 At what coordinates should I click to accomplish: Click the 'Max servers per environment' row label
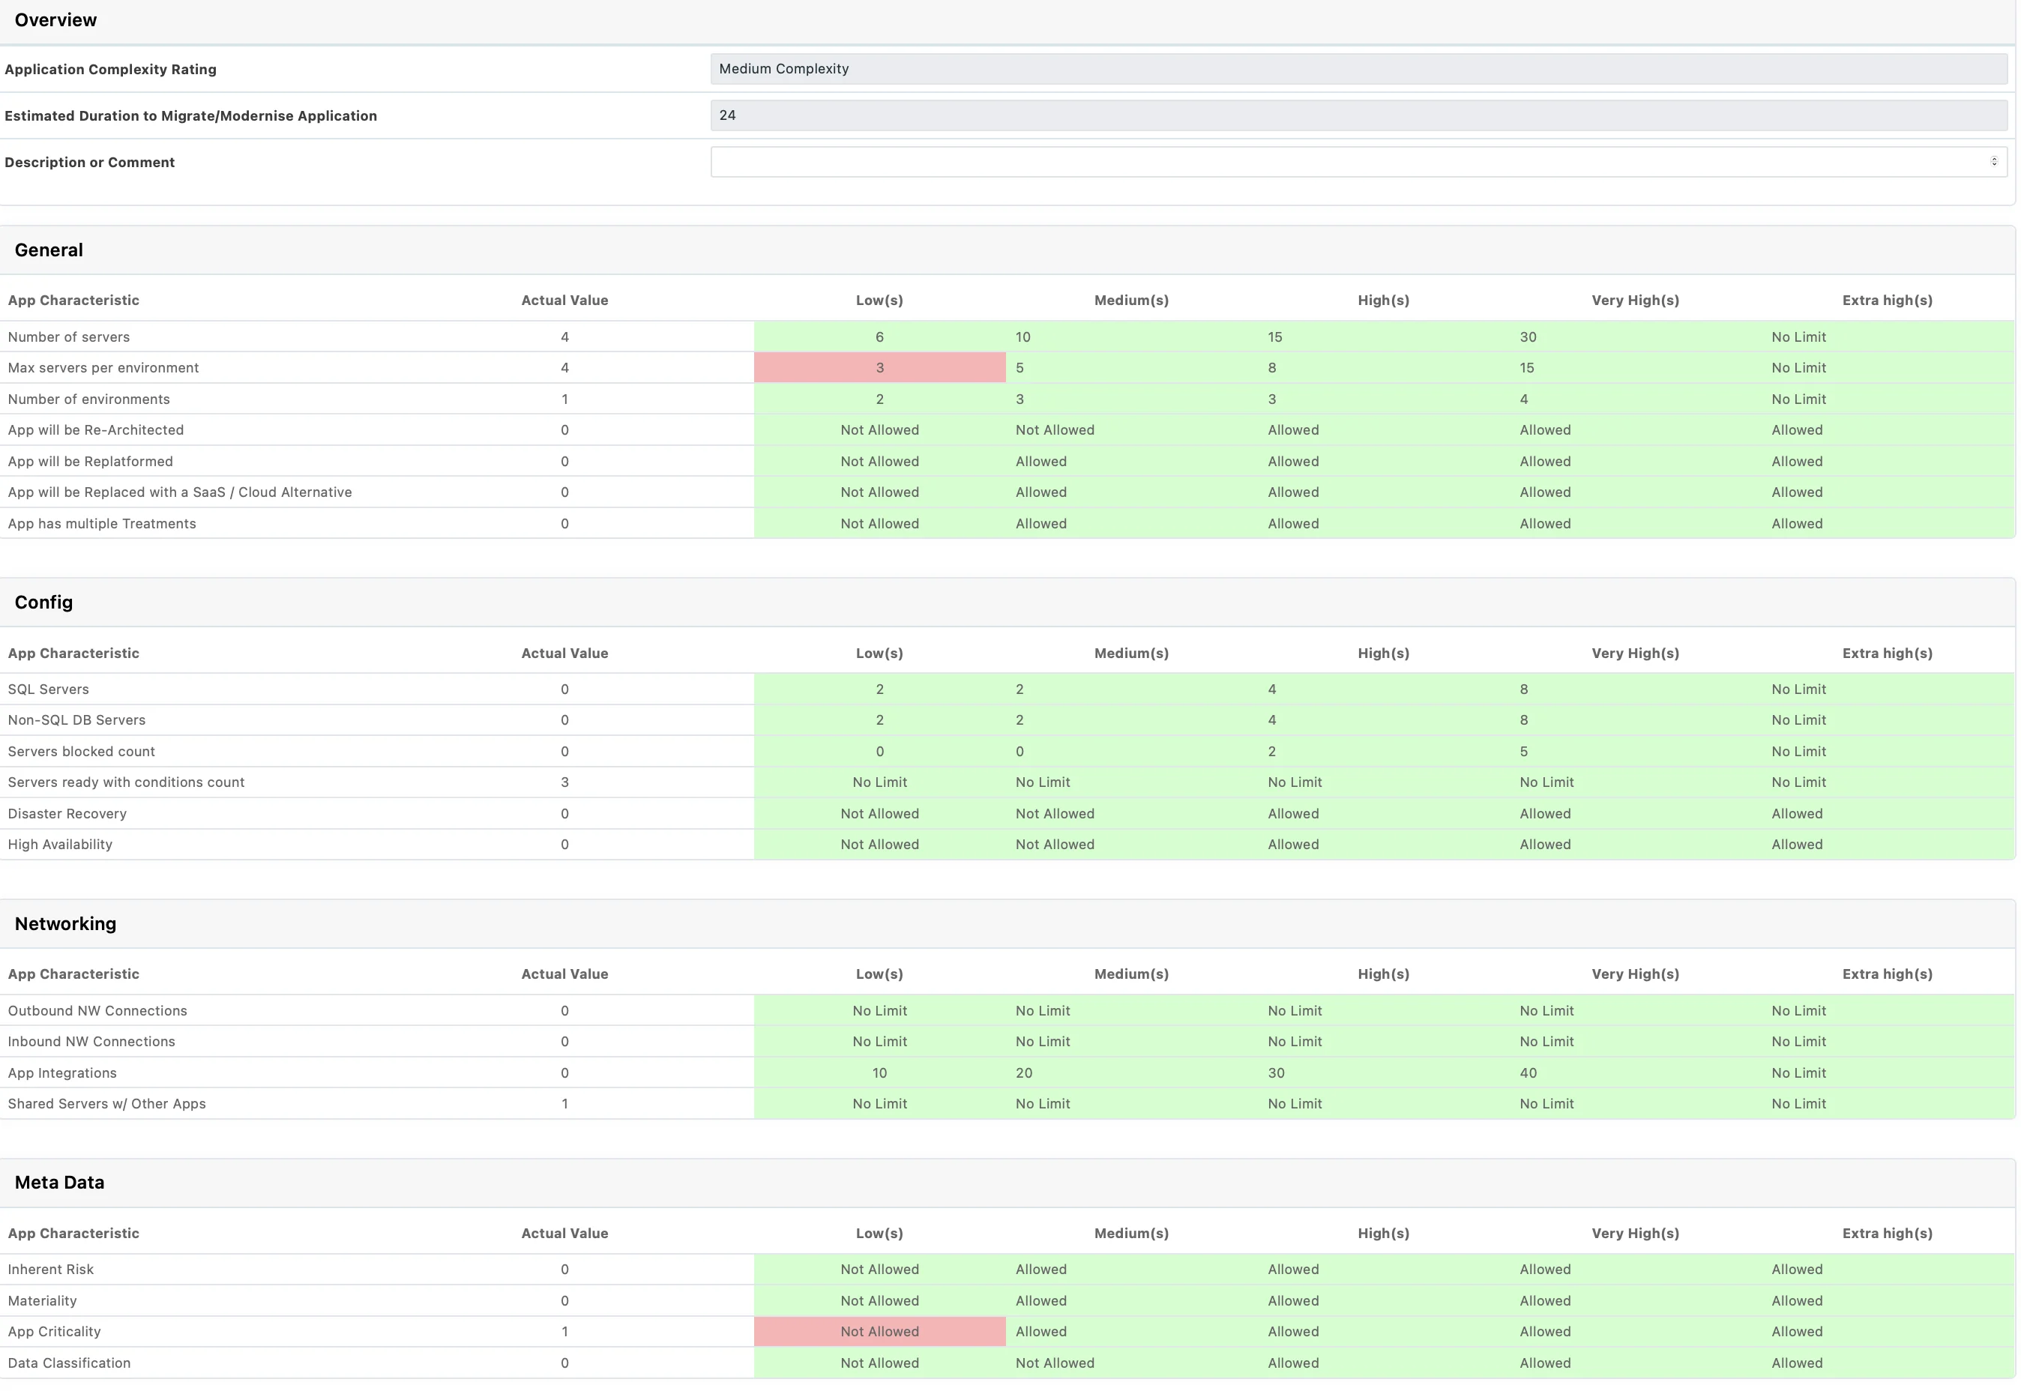pos(103,368)
